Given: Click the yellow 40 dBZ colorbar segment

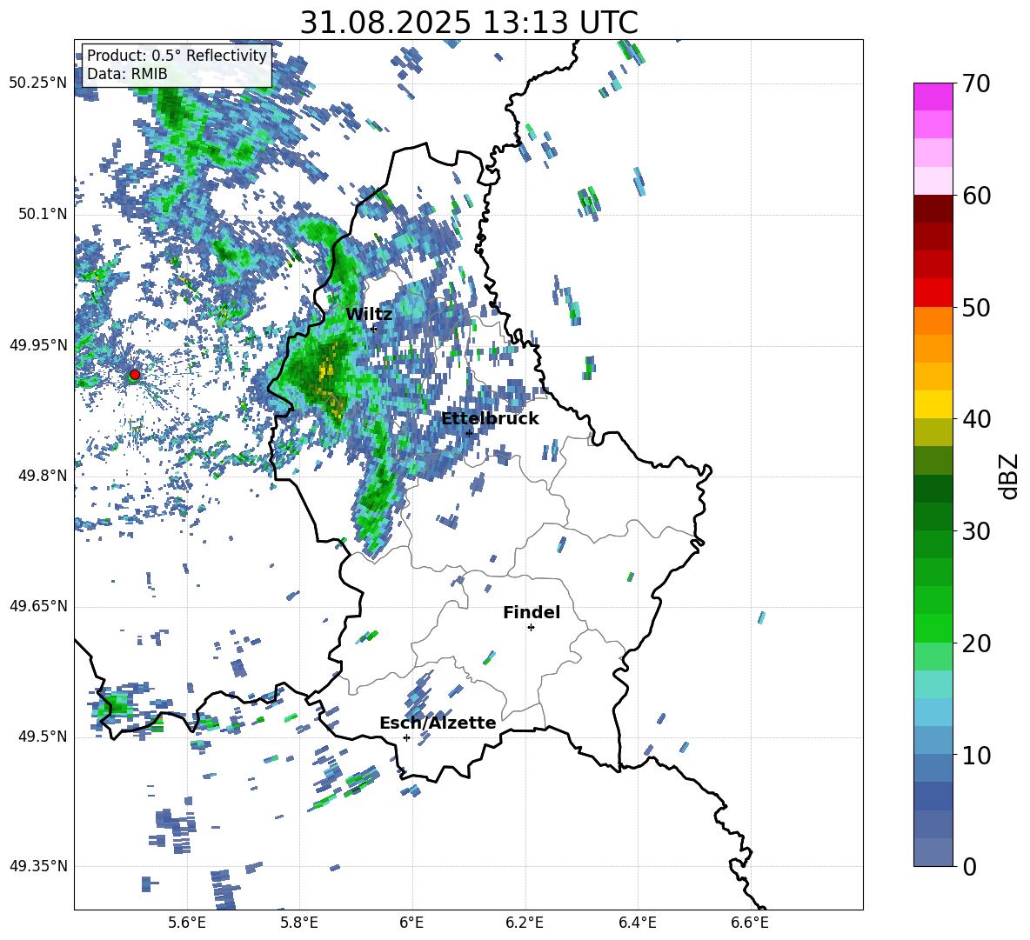Looking at the screenshot, I should [933, 404].
